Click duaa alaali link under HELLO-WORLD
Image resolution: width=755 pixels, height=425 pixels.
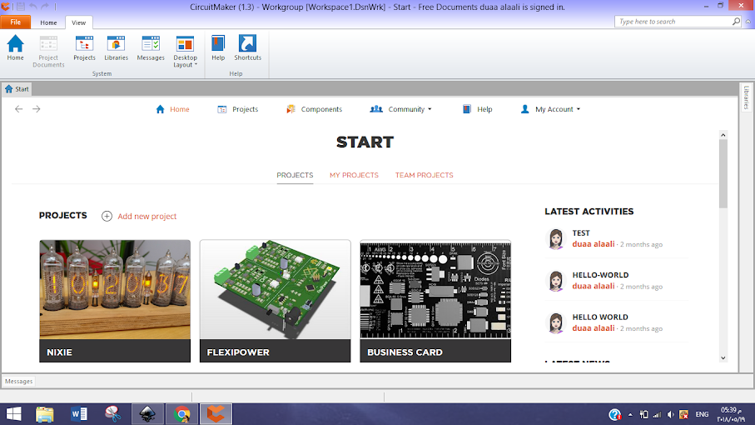click(x=594, y=286)
